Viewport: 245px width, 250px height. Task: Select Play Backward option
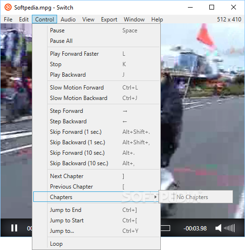tap(97, 75)
